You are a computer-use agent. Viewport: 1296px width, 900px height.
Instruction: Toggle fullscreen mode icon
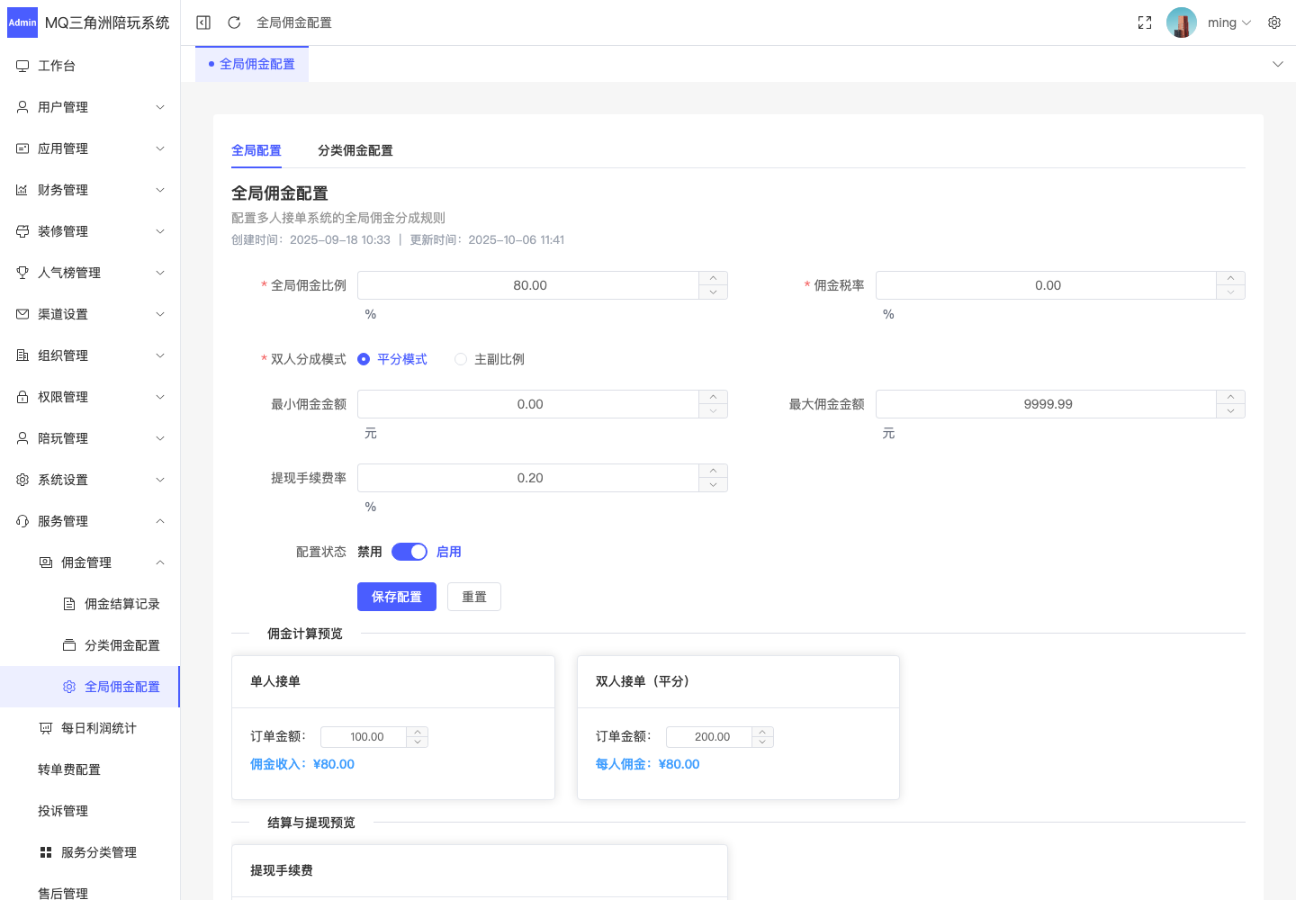[1145, 22]
